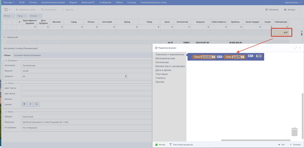
Task: Click the Отмена button in the formula editor
Action: tap(295, 144)
